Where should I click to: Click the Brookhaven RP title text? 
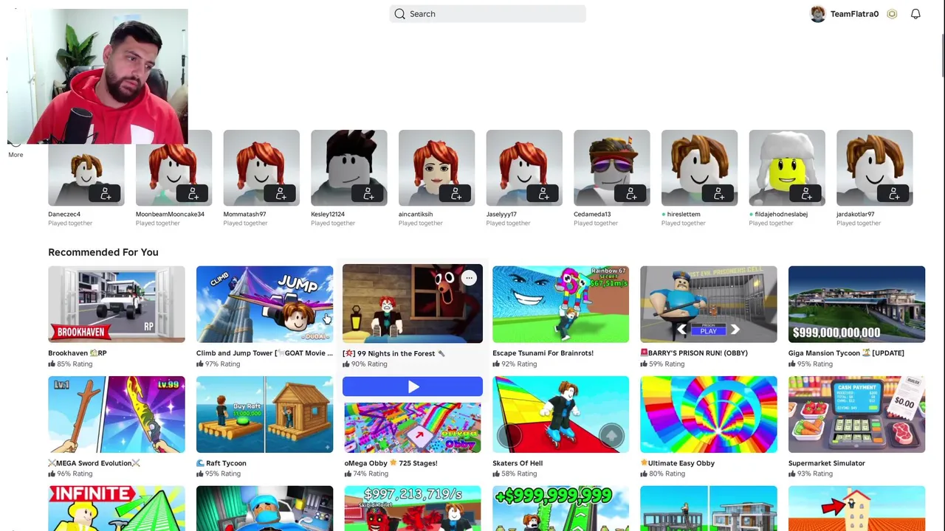coord(78,353)
